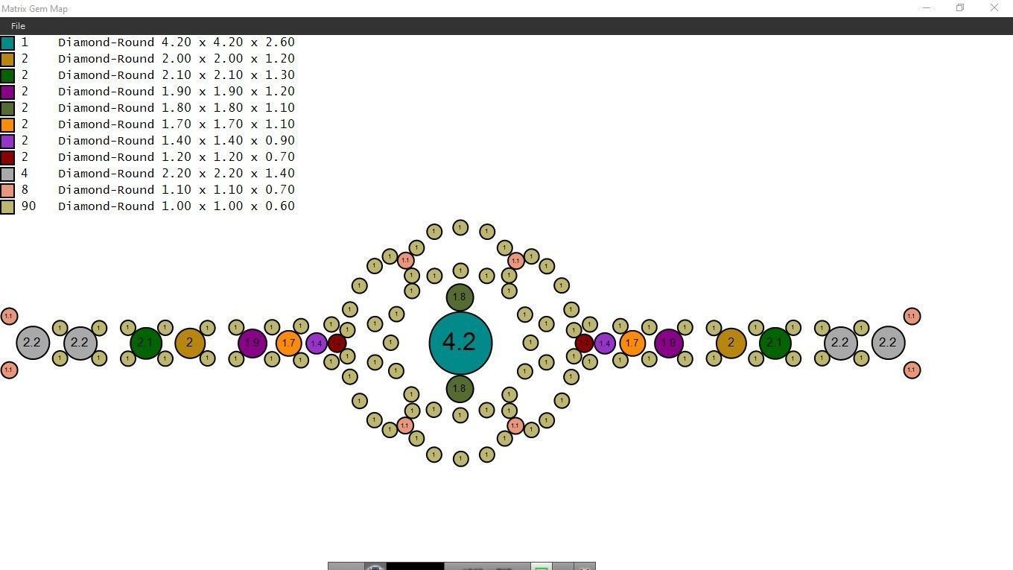Select the upper-left salmon 1.1 gem in ring
1013x570 pixels.
pyautogui.click(x=405, y=260)
